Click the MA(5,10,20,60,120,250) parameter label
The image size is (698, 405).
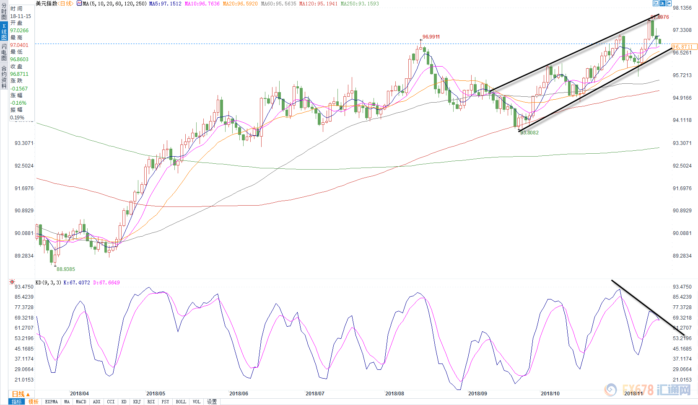[115, 3]
